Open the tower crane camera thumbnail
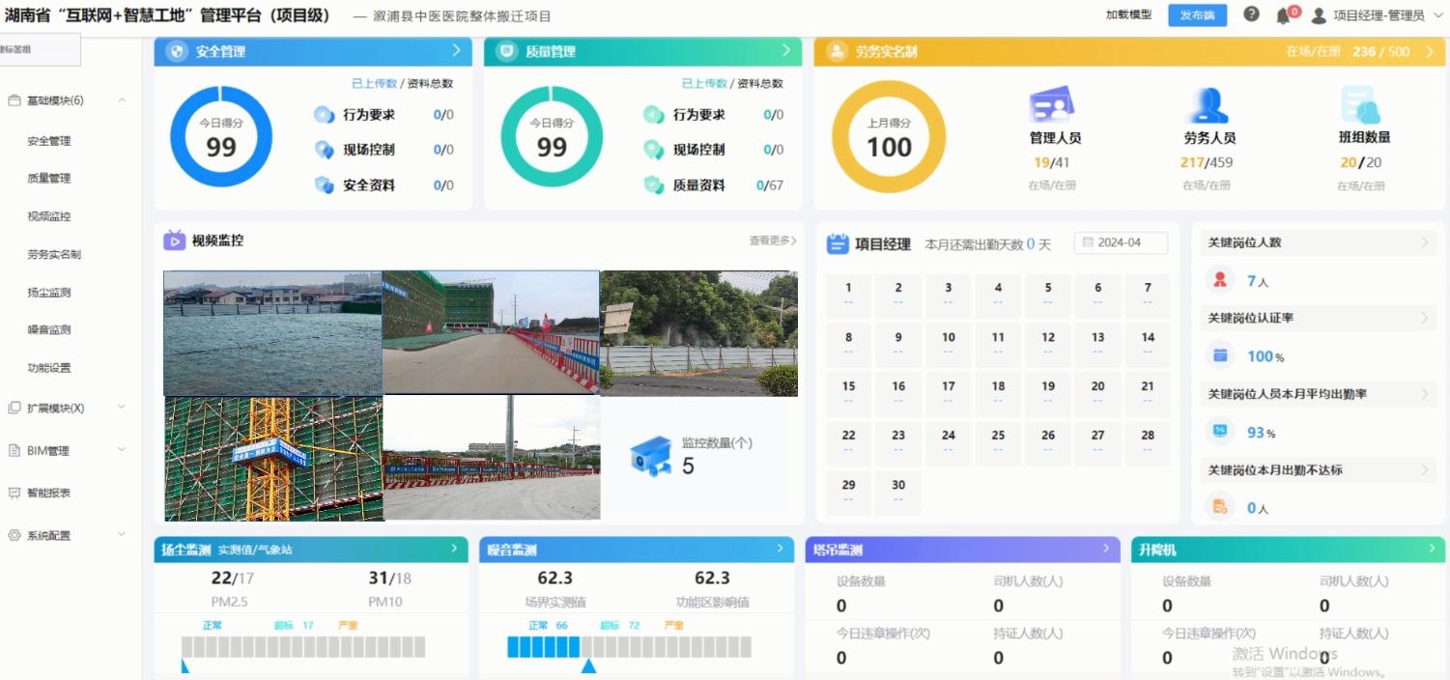 273,459
